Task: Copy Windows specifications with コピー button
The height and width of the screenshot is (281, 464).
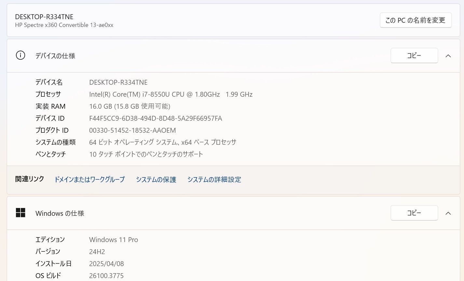Action: click(x=414, y=213)
